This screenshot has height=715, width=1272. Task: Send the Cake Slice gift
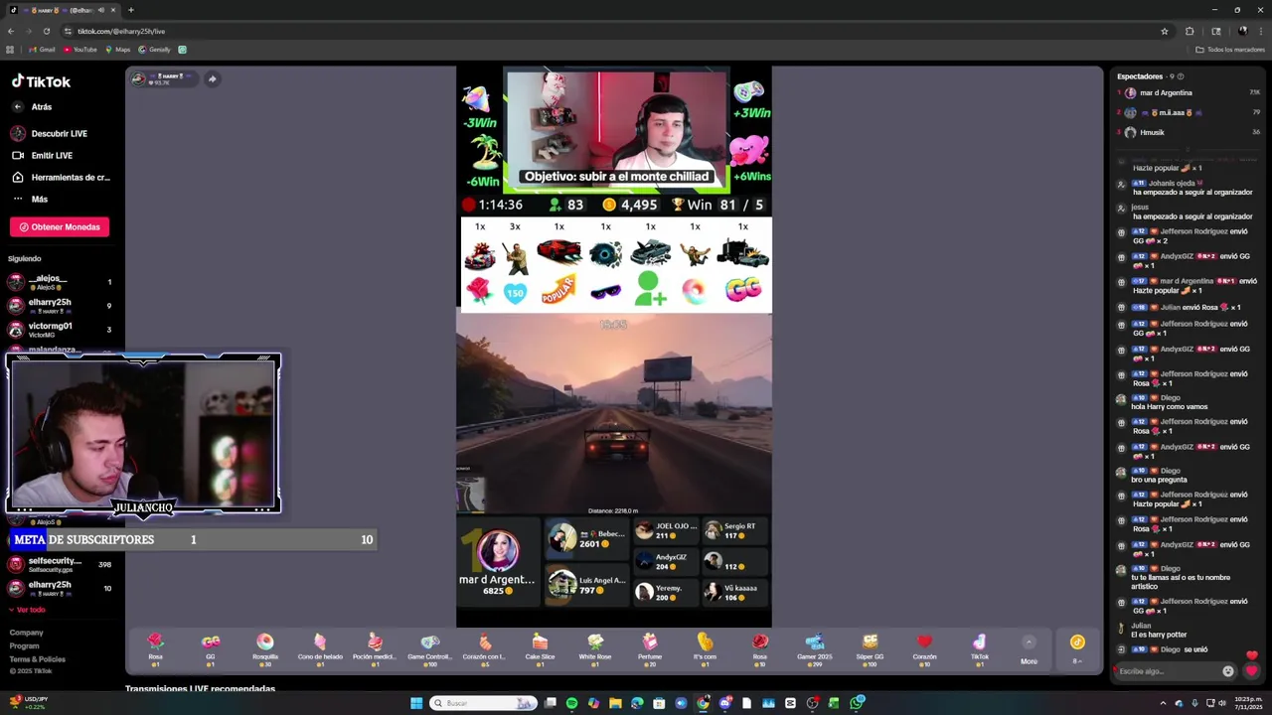click(x=540, y=648)
